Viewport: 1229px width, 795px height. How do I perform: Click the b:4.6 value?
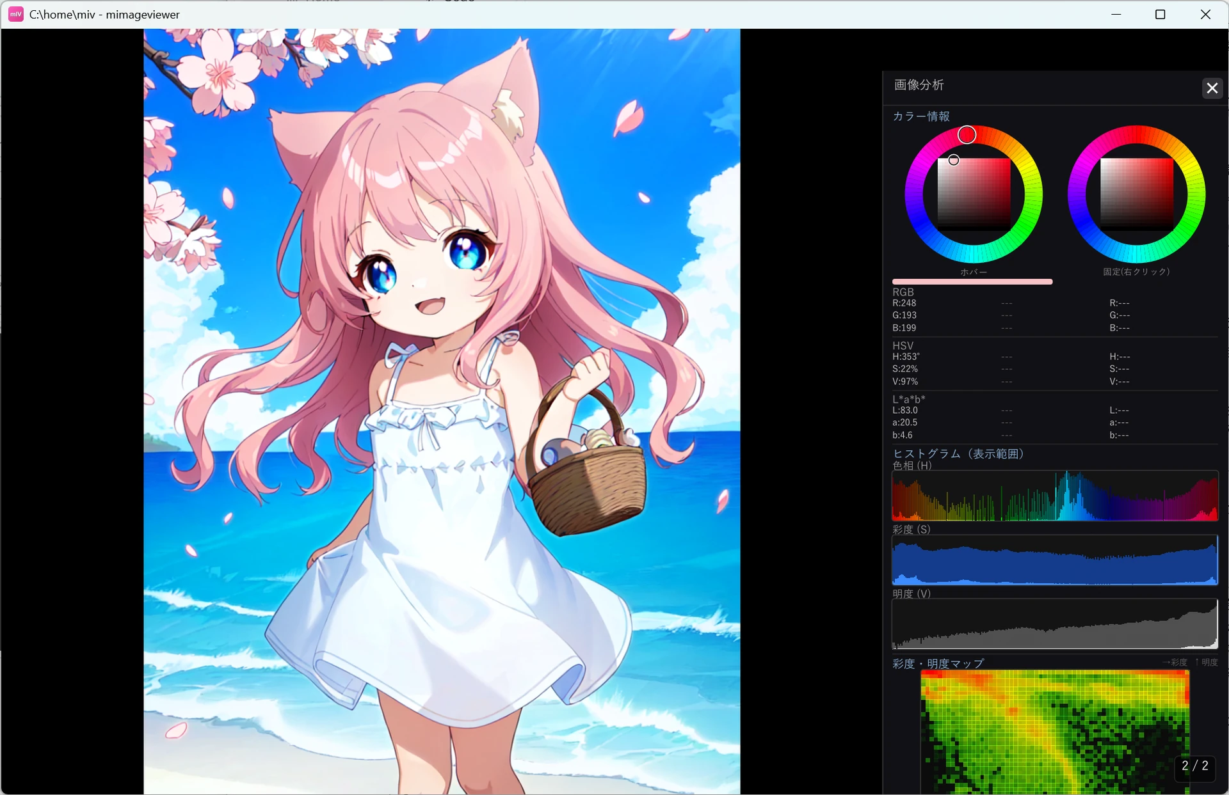903,436
